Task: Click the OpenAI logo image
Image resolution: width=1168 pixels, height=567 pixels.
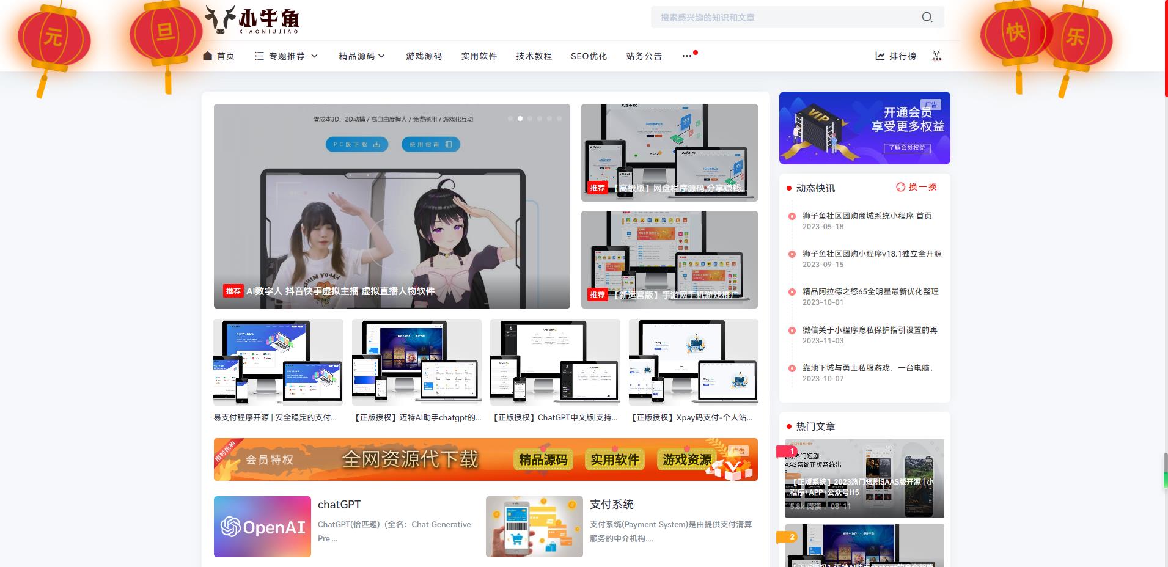Action: coord(262,527)
